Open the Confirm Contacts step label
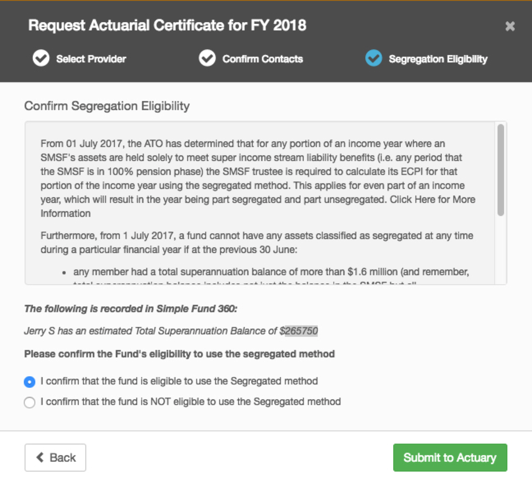 point(263,59)
